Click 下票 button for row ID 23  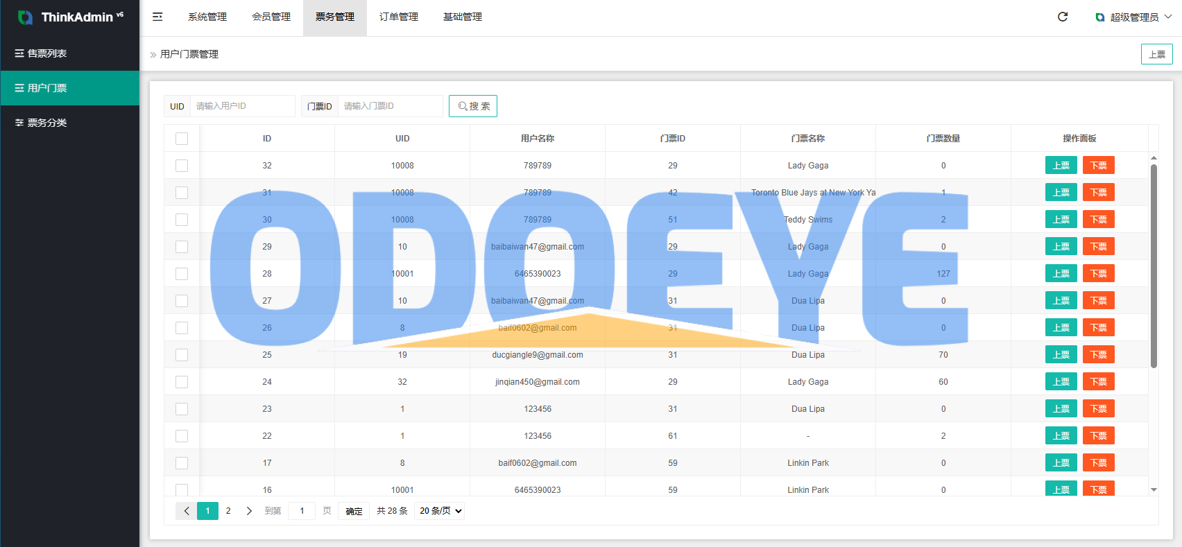coord(1099,409)
